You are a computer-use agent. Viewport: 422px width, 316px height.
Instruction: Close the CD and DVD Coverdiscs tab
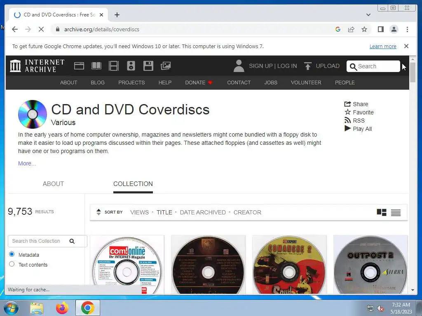tap(101, 15)
